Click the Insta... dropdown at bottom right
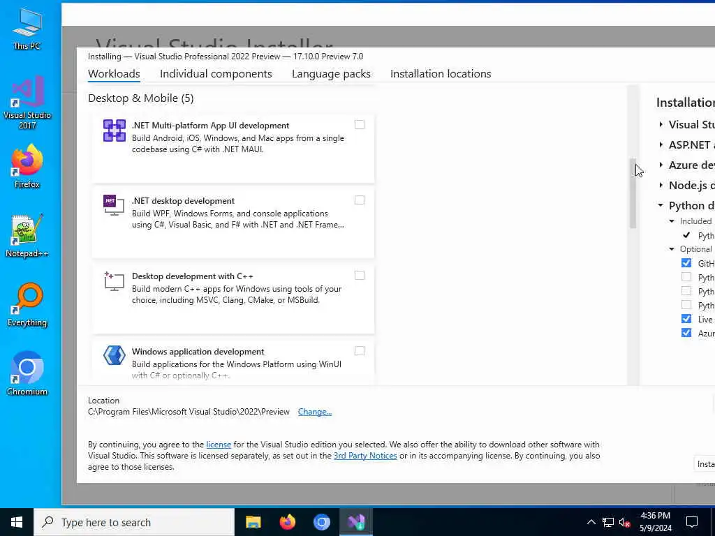Viewport: 715px width, 536px height. click(x=705, y=464)
